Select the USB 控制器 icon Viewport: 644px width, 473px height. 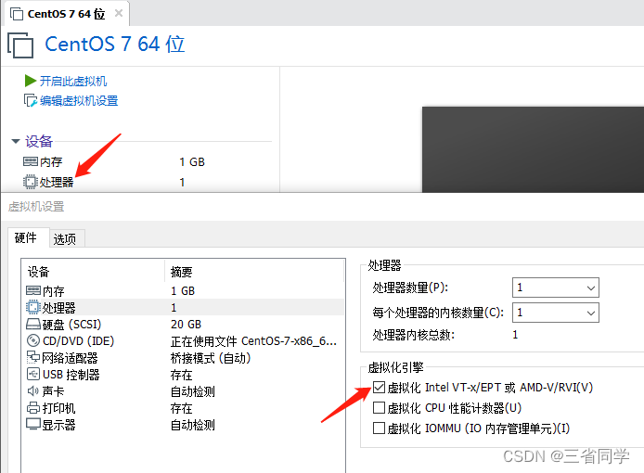[x=33, y=374]
